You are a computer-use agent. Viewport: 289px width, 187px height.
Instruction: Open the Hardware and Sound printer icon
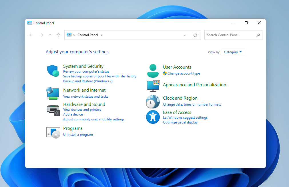tap(53, 110)
